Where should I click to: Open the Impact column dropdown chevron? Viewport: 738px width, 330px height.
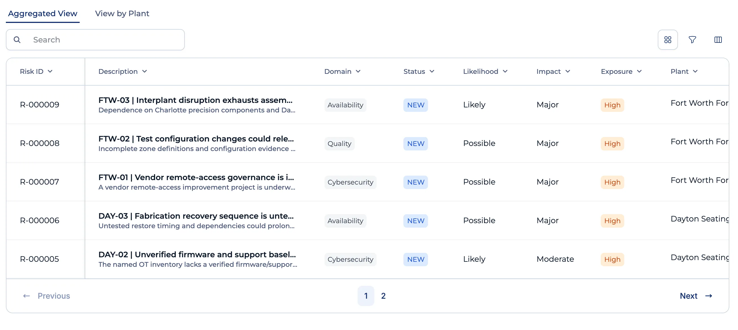pos(567,71)
